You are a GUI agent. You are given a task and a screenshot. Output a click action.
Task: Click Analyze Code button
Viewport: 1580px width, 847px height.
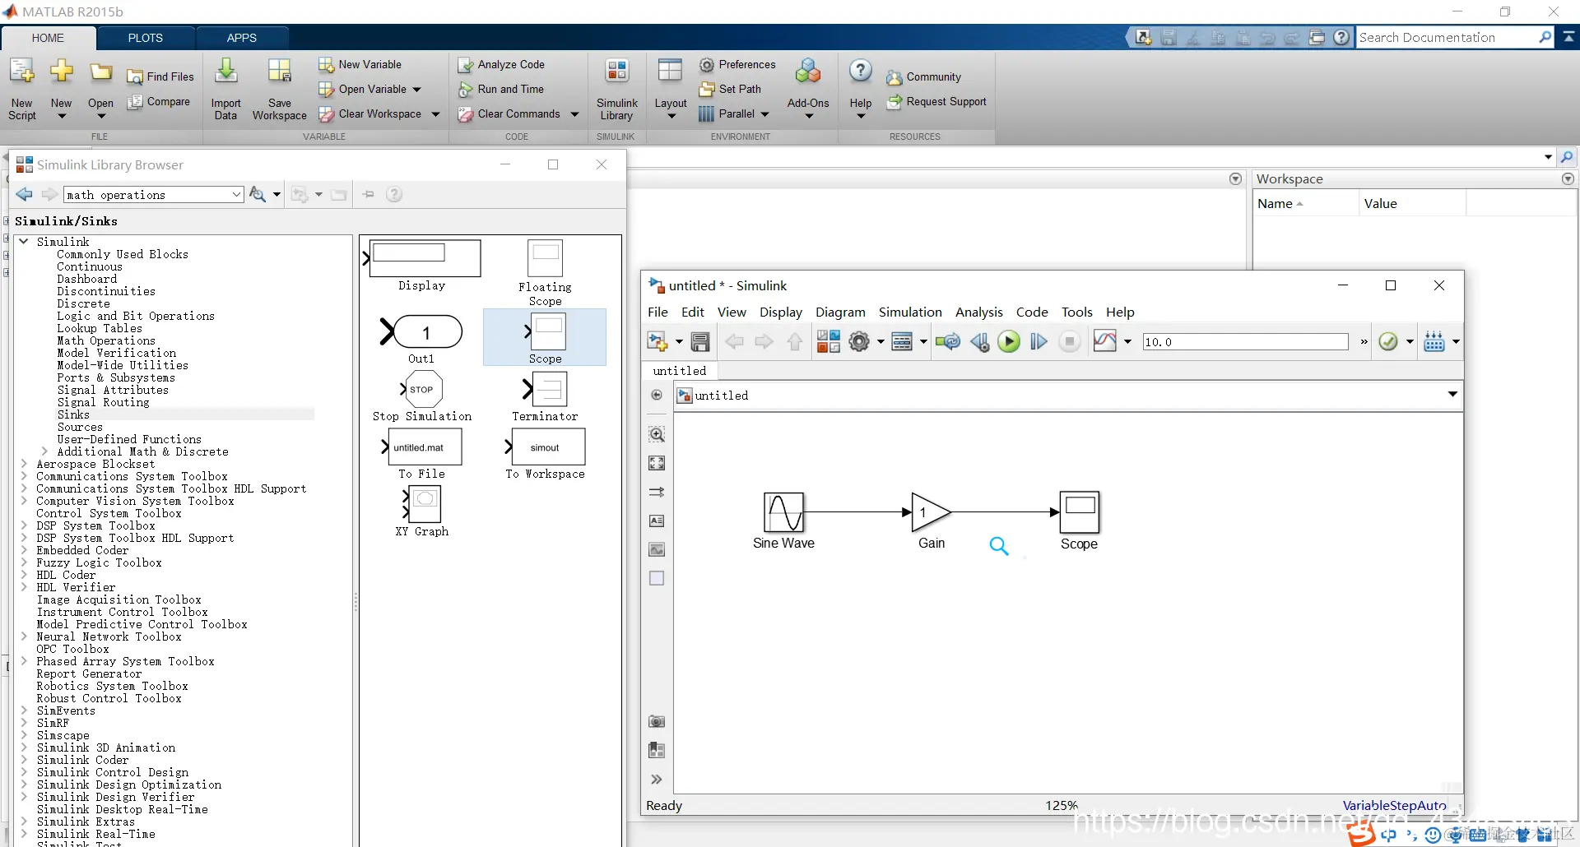tap(502, 65)
